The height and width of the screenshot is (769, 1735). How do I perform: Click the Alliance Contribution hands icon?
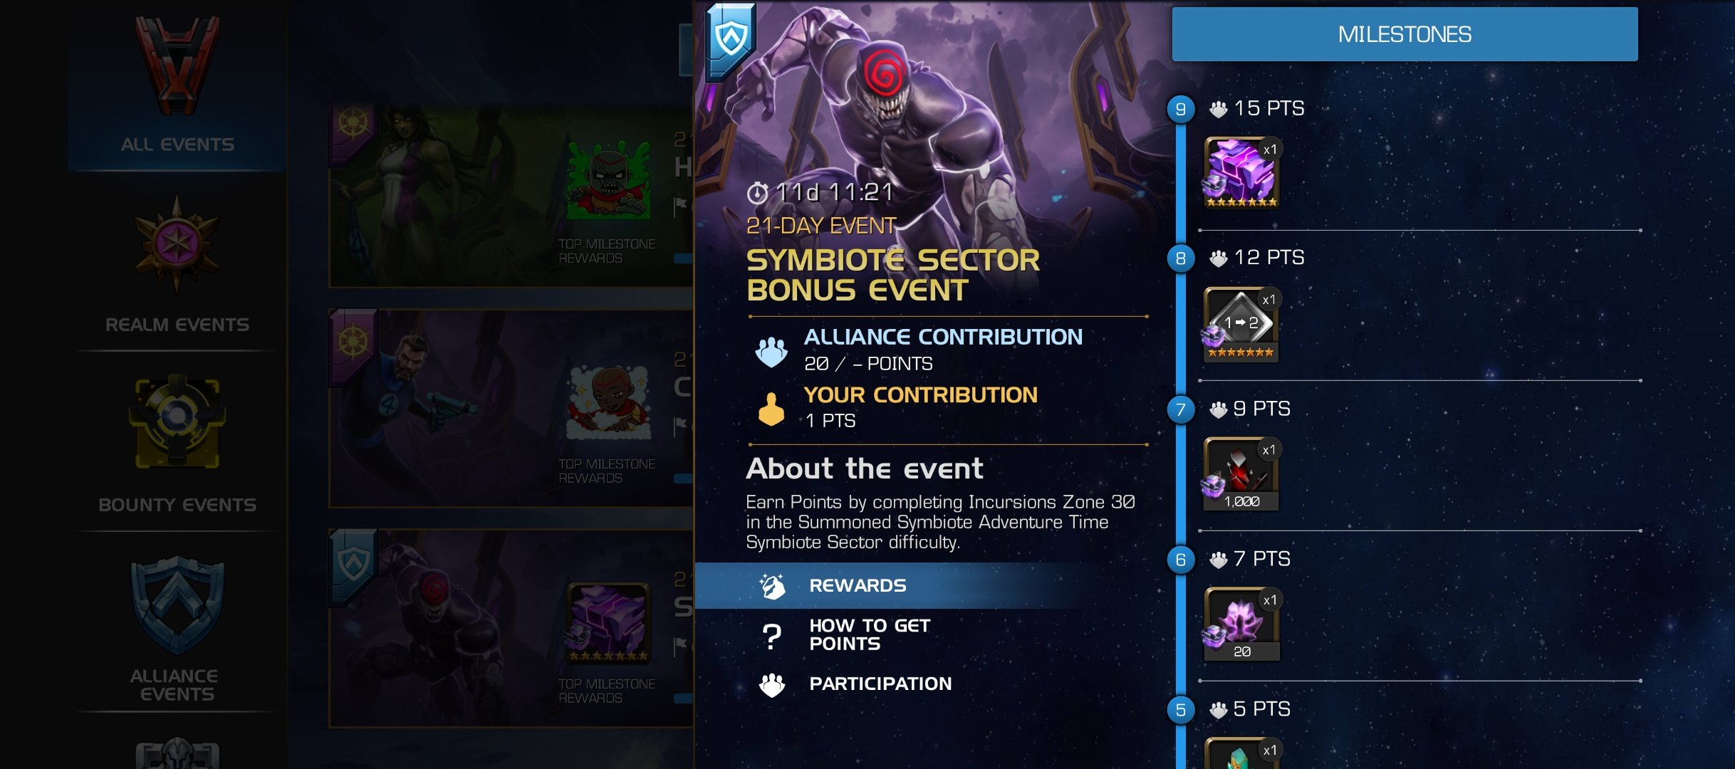tap(771, 351)
